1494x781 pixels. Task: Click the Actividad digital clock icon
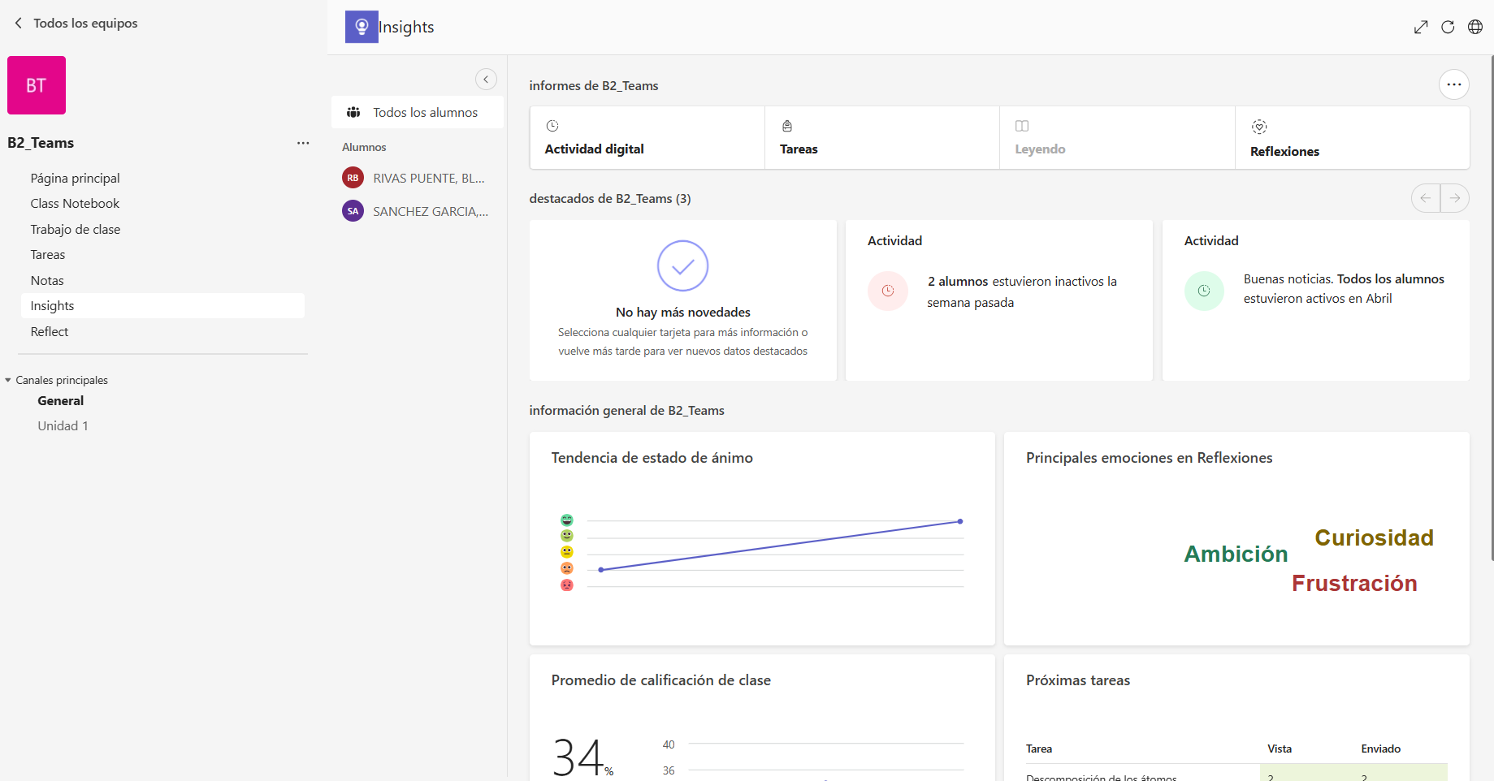point(552,126)
